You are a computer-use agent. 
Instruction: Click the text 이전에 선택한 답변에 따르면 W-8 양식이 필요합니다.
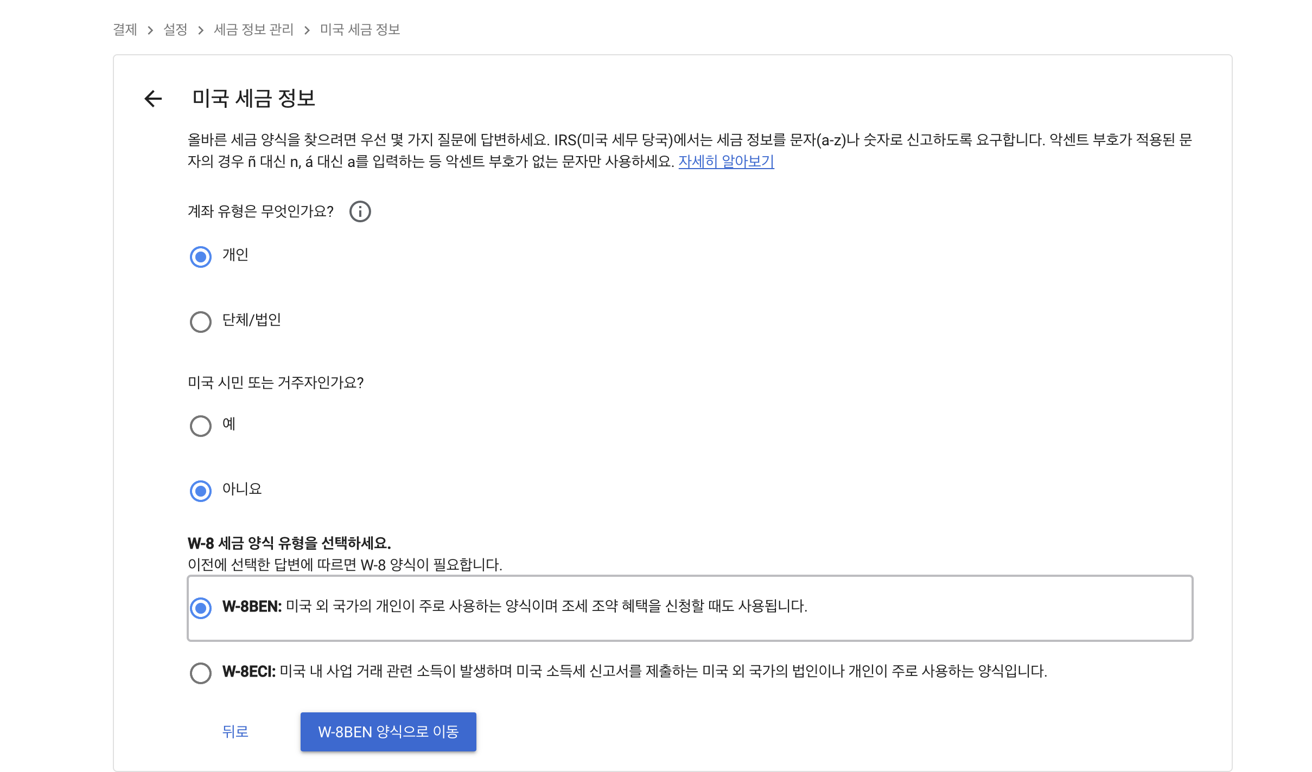(345, 564)
